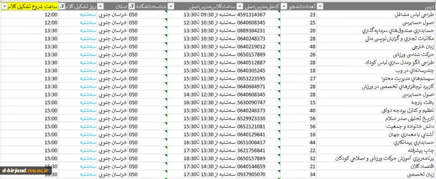Select national code cell 0640129641
This screenshot has width=436, height=179.
point(258,135)
